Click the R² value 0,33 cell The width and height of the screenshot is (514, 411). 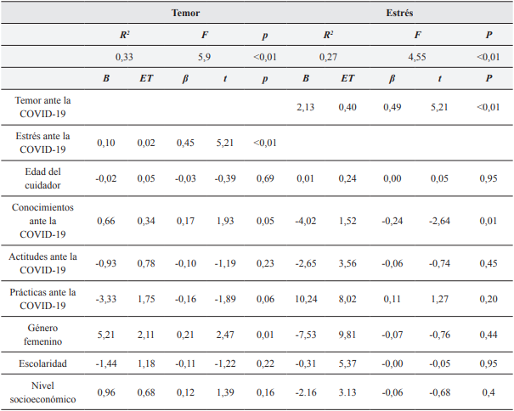click(125, 57)
